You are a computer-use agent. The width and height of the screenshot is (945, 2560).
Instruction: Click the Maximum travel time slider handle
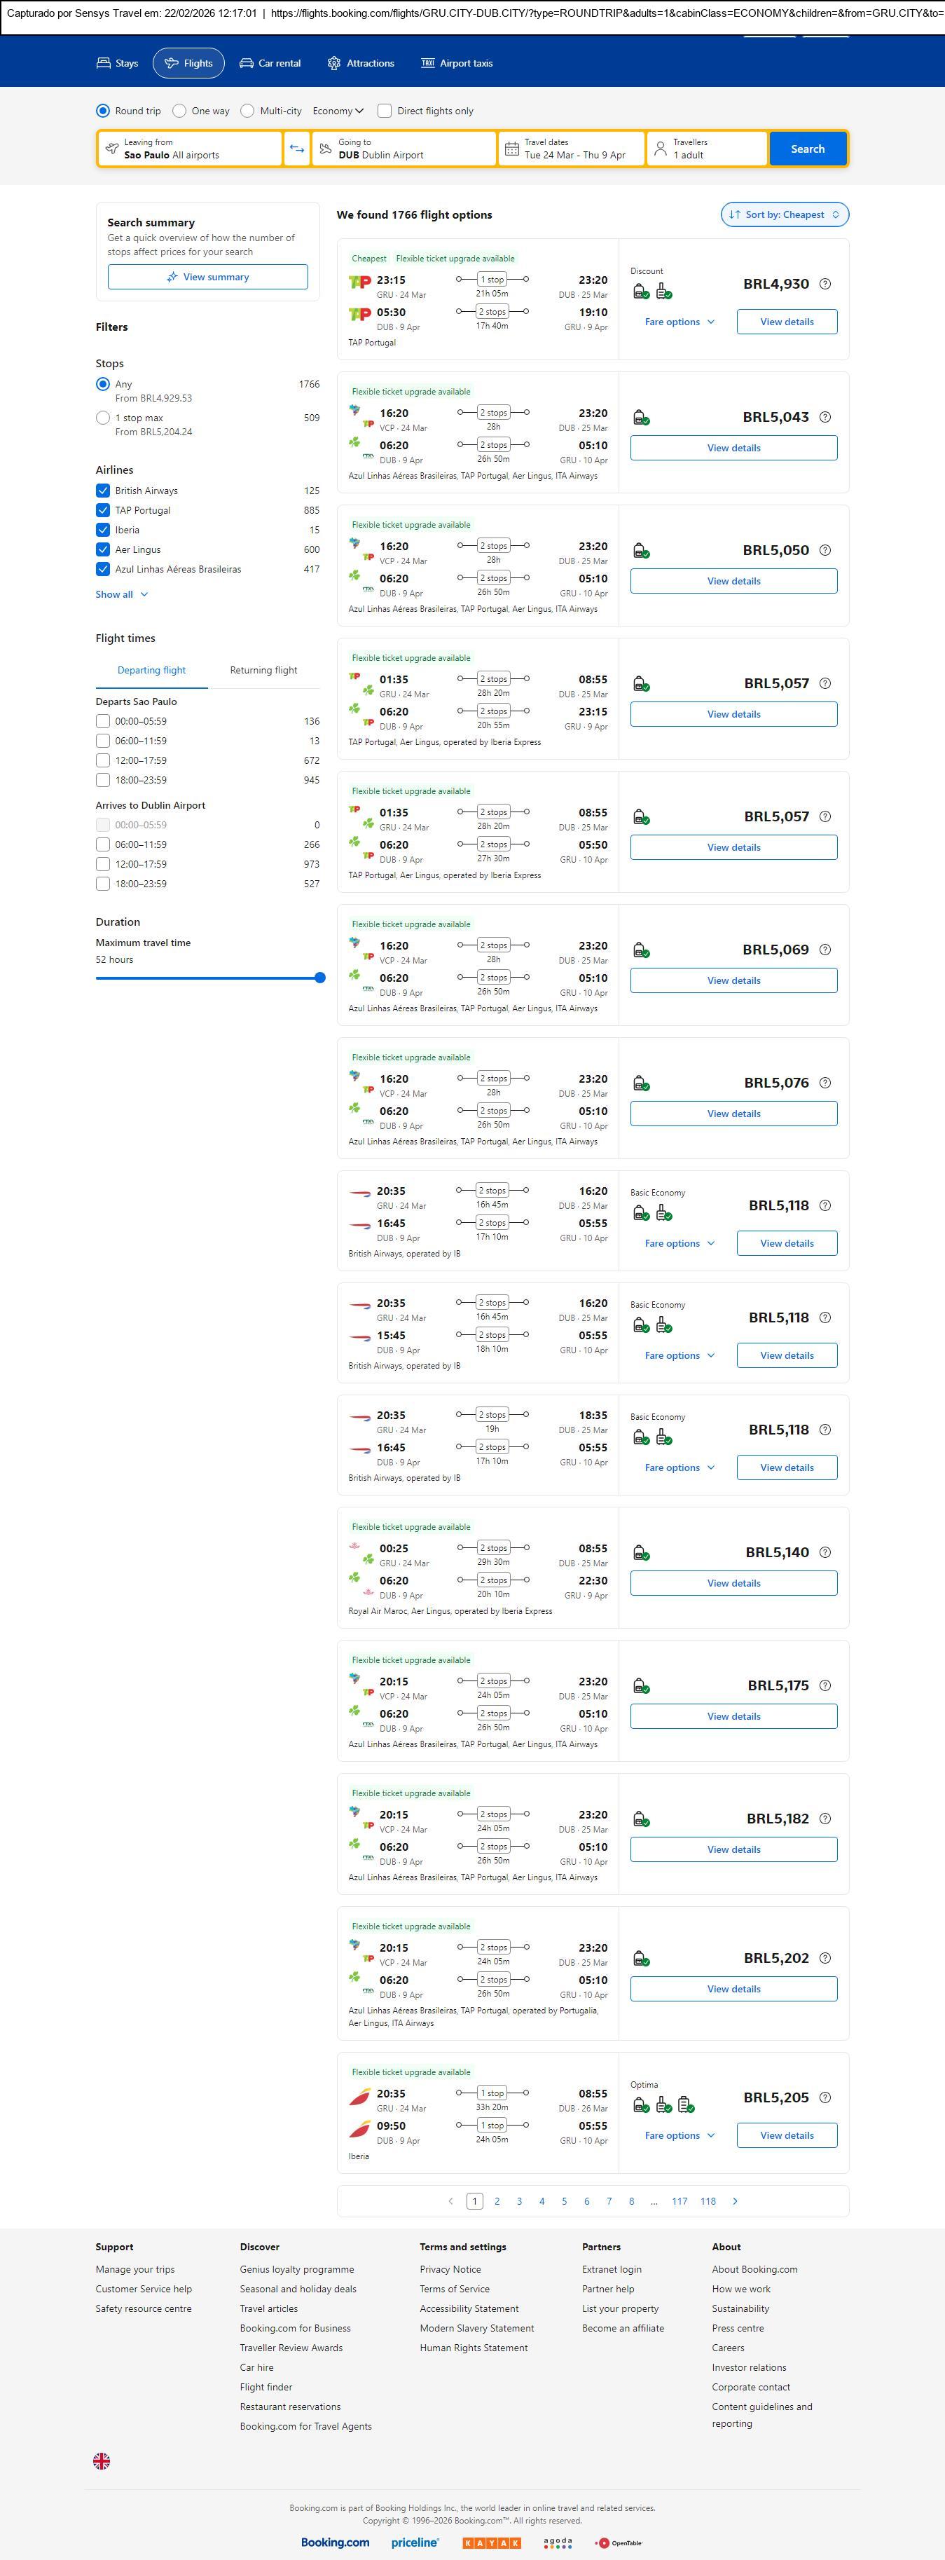[320, 978]
